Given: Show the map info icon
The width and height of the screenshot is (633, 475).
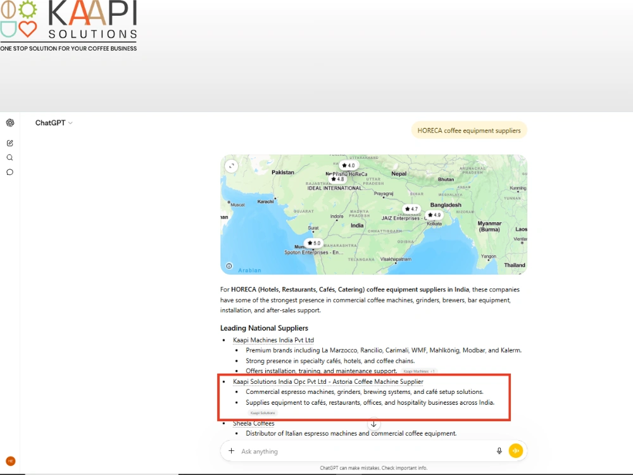Looking at the screenshot, I should click(229, 266).
